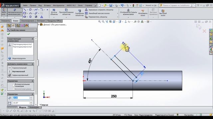Screen dimensions: 213x119
Task: Select the Sketch Fillet tool
Action: (x=42, y=10)
